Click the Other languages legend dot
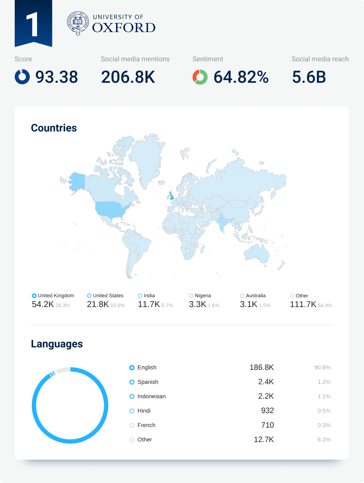The height and width of the screenshot is (483, 364). [132, 440]
